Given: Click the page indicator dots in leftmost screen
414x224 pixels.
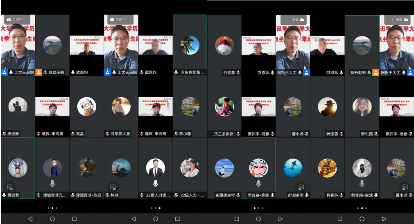Looking at the screenshot, I should [x=52, y=208].
